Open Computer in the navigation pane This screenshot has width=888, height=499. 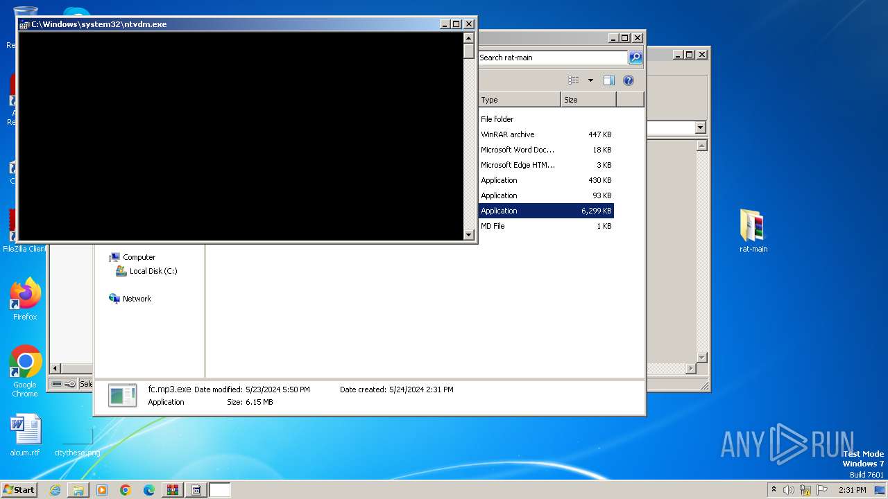tap(139, 257)
